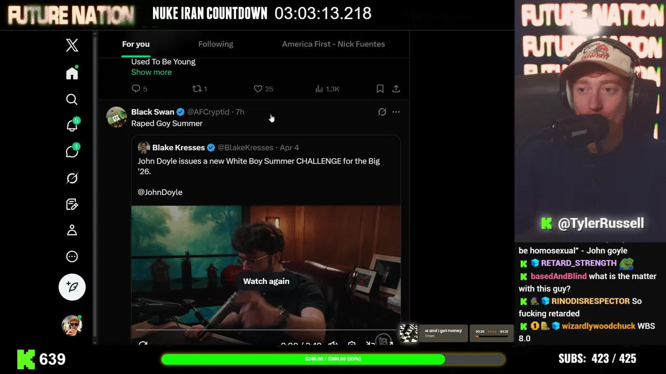Go to Home in X sidebar
The height and width of the screenshot is (374, 666).
click(72, 73)
